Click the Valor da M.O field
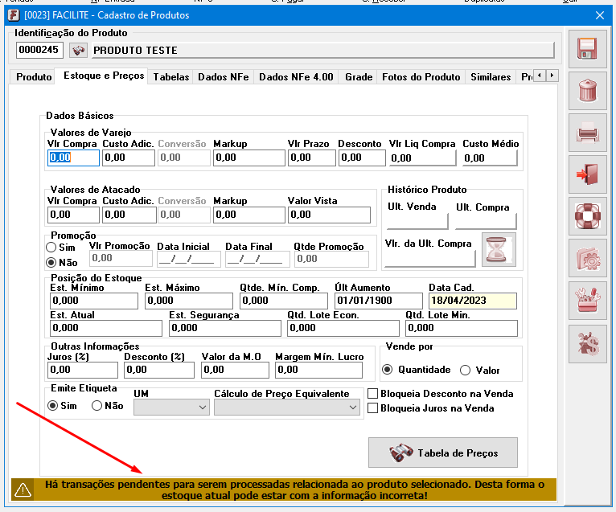This screenshot has width=616, height=512. click(x=236, y=370)
